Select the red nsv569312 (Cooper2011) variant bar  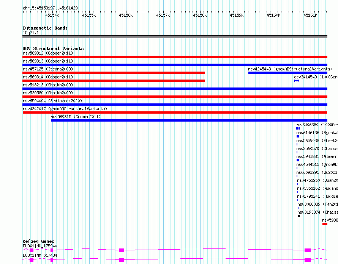tap(175, 57)
